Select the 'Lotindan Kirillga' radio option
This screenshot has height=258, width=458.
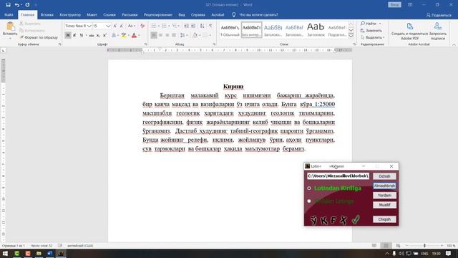(309, 188)
